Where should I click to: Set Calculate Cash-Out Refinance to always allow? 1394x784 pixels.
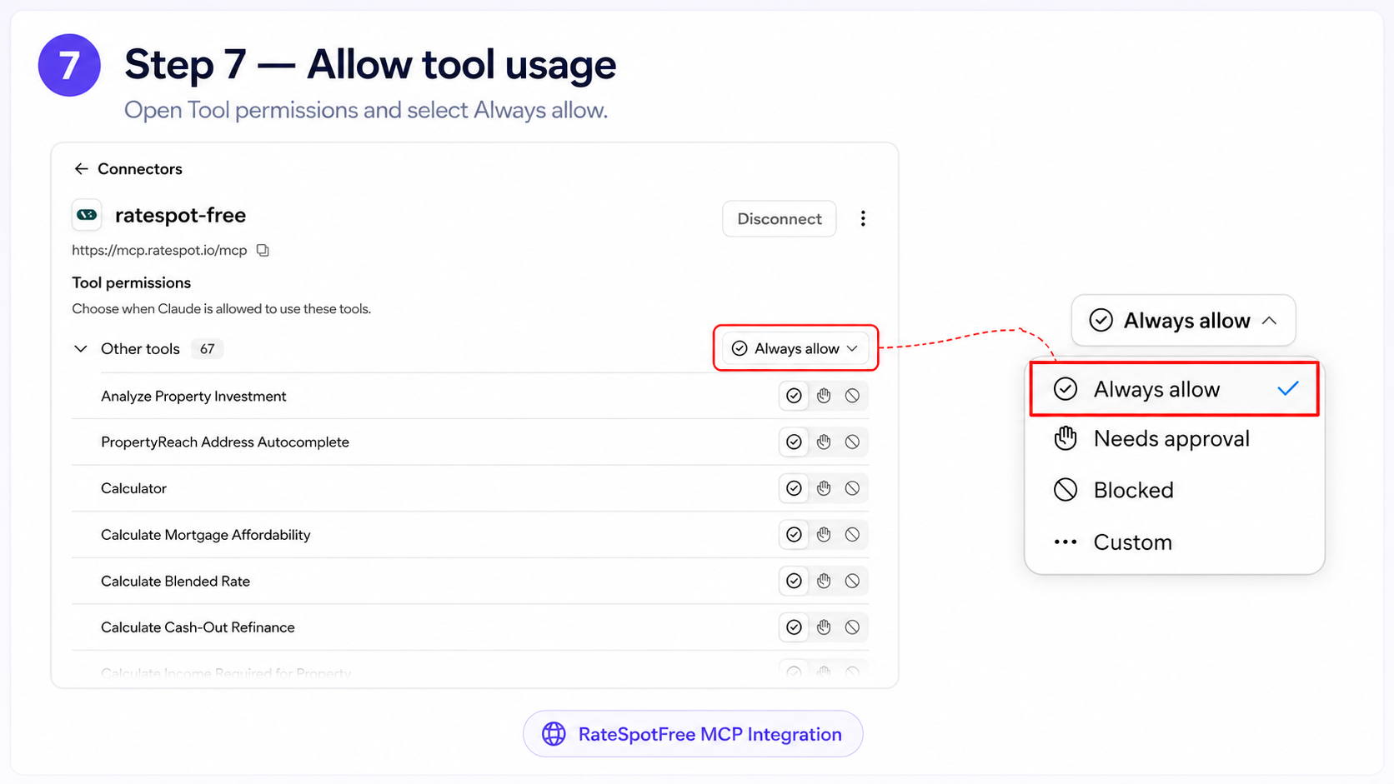click(794, 627)
